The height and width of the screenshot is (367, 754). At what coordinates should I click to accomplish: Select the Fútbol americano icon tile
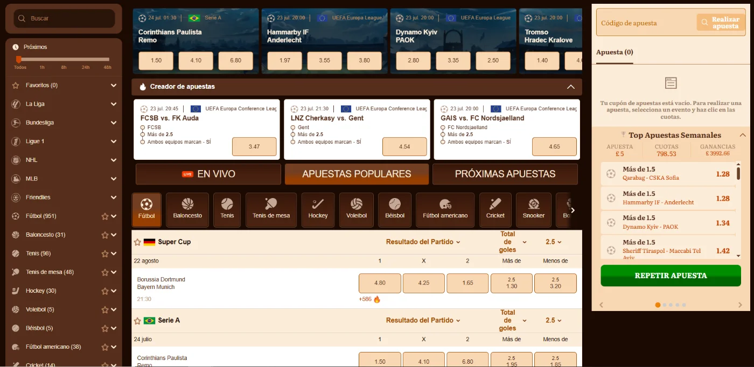445,210
